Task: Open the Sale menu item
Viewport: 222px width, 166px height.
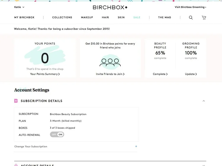Action: tap(137, 17)
